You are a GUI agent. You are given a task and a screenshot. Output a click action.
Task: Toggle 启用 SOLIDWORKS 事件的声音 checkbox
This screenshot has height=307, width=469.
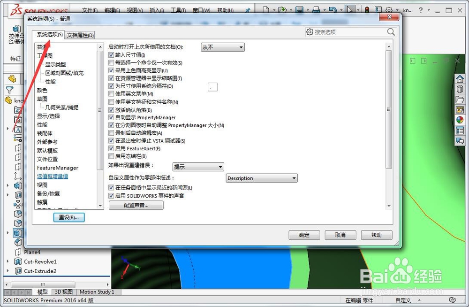tap(111, 196)
